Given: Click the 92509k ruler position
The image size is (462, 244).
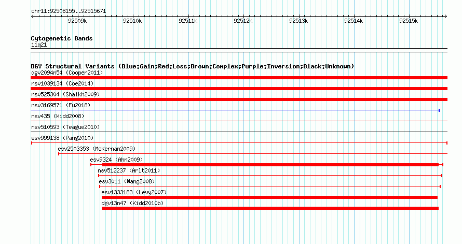Looking at the screenshot, I should tap(77, 21).
